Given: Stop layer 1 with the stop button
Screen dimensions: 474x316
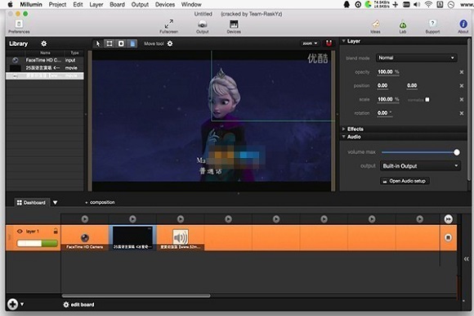Looking at the screenshot, I should [x=448, y=237].
